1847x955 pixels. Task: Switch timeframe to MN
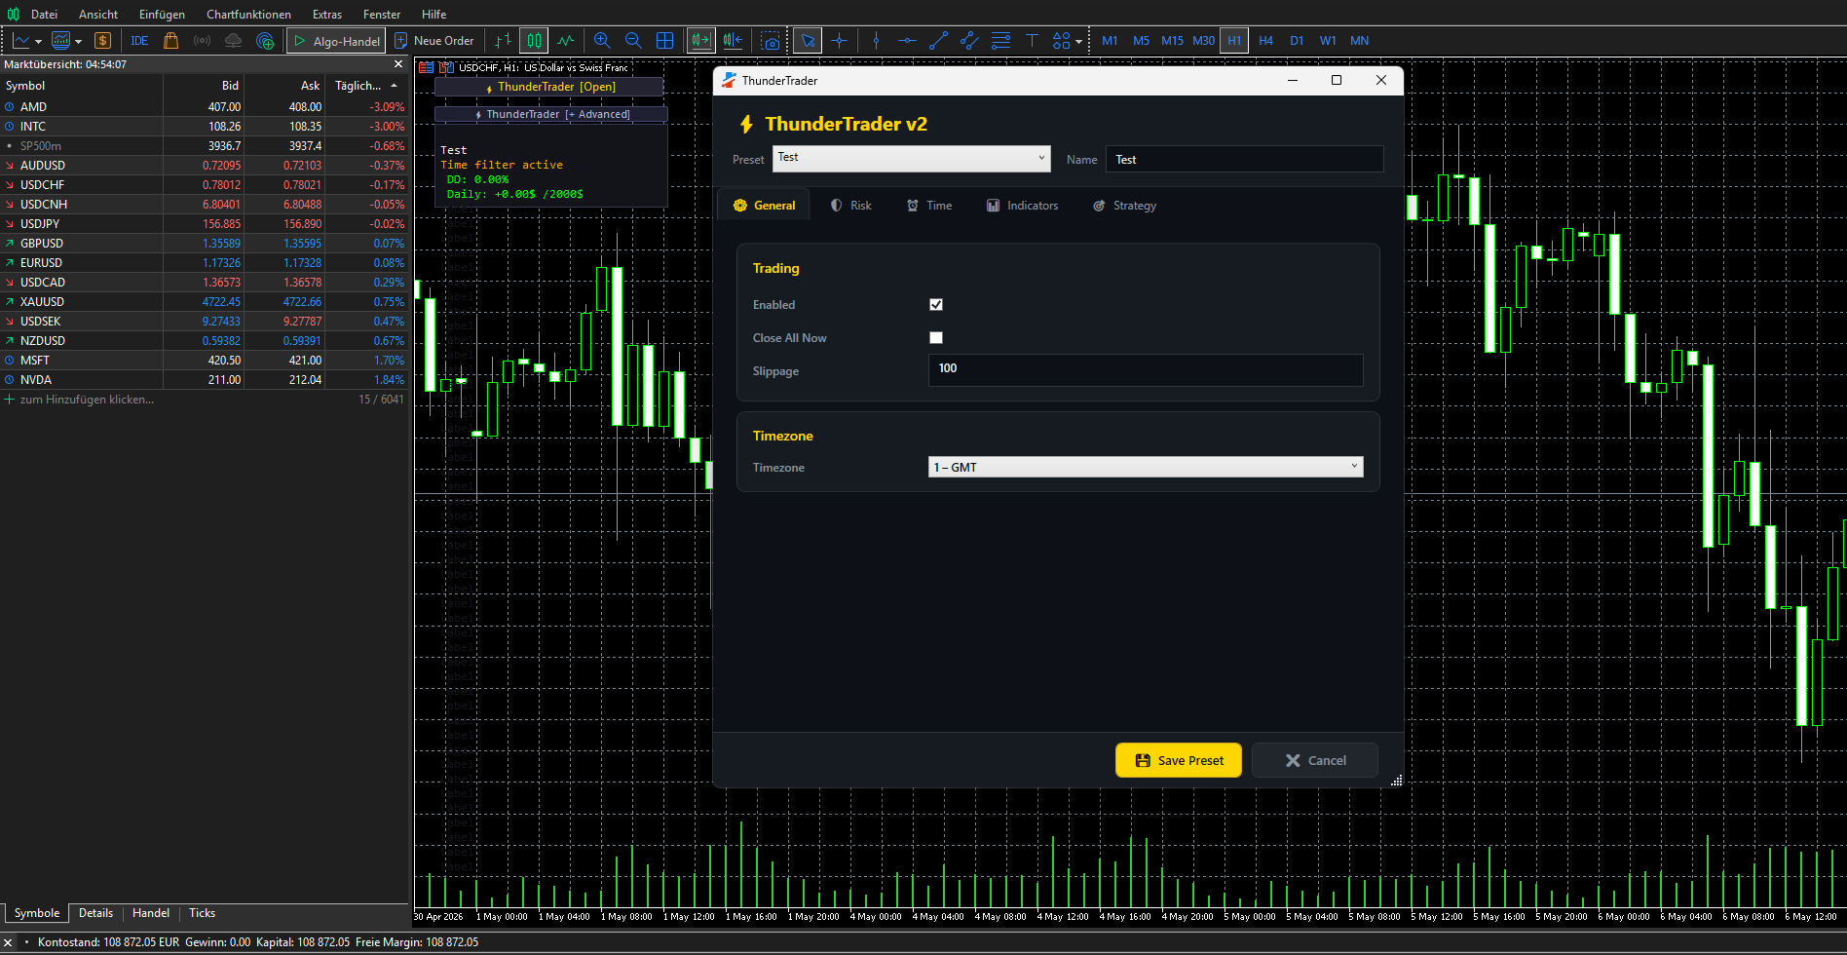[1359, 41]
